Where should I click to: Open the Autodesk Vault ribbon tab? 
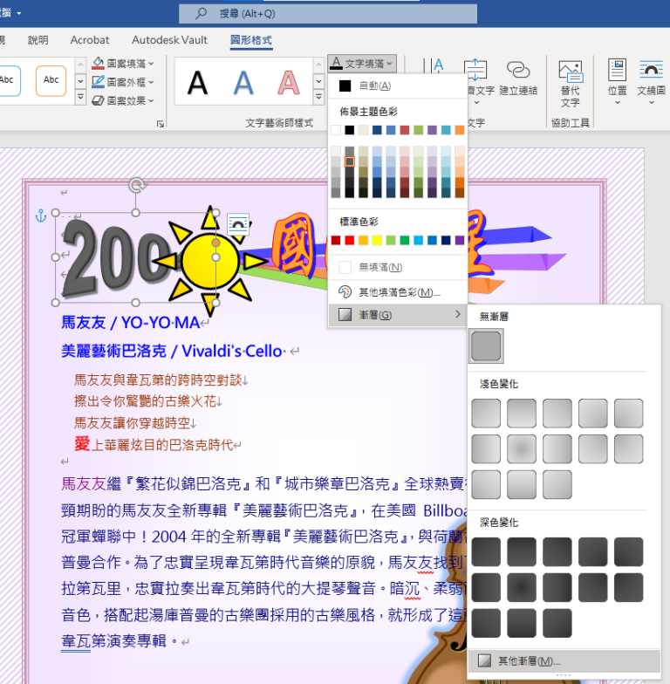169,40
